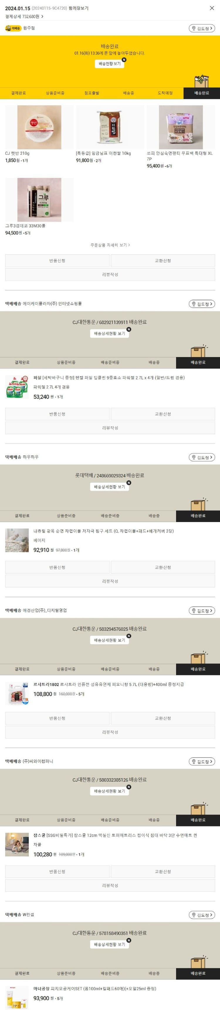The height and width of the screenshot is (1010, 220).
Task: Click the yellow 쓱배송 truck badge
Action: (13, 28)
